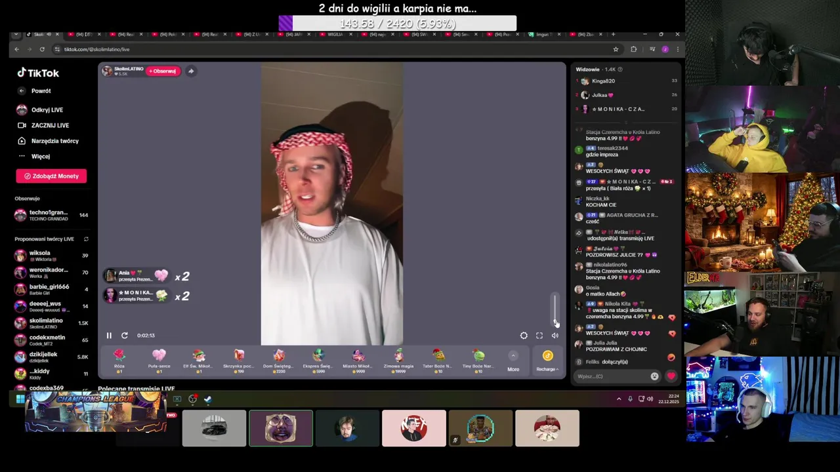Screen dimensions: 840x472
Task: Send the Dom Świąteg gift
Action: (x=279, y=361)
